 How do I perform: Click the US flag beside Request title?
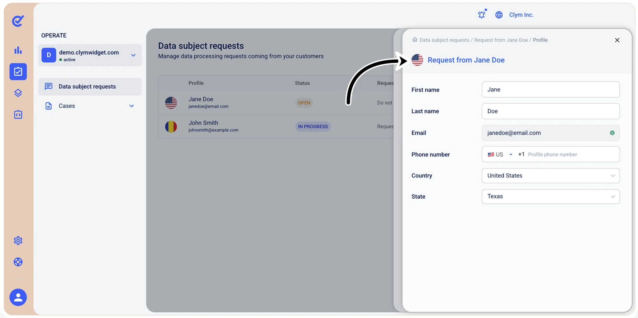[x=417, y=60]
